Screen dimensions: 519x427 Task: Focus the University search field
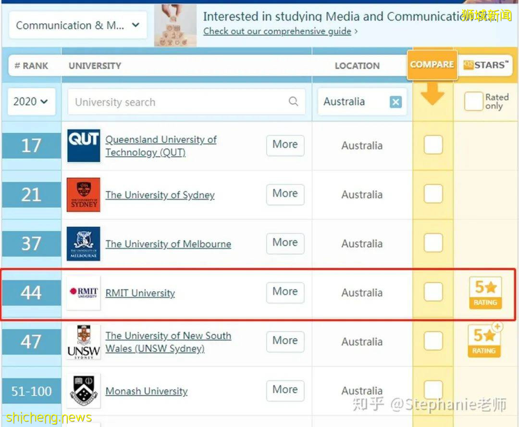(x=178, y=102)
